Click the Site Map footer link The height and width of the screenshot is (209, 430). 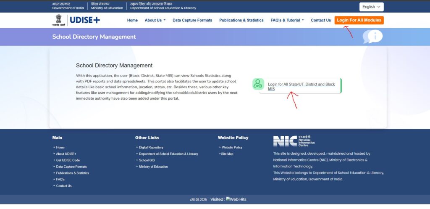(227, 154)
